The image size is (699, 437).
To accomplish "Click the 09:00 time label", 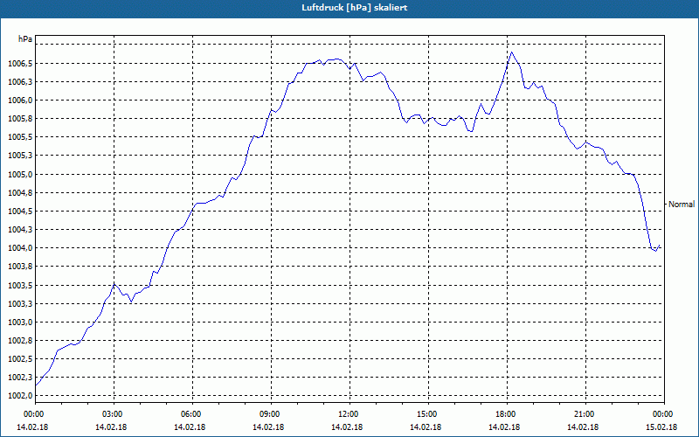I will point(271,414).
